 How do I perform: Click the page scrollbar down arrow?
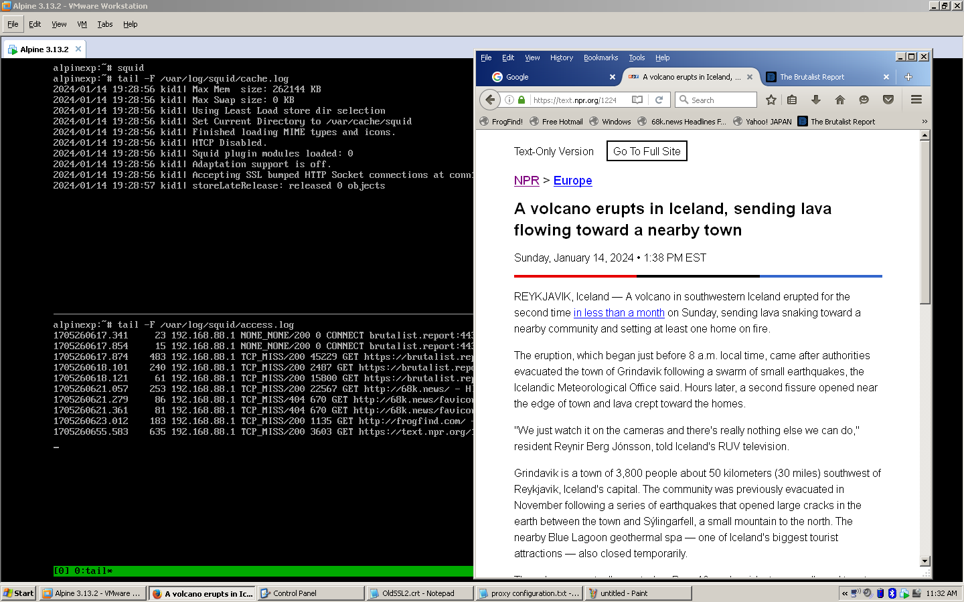coord(925,561)
